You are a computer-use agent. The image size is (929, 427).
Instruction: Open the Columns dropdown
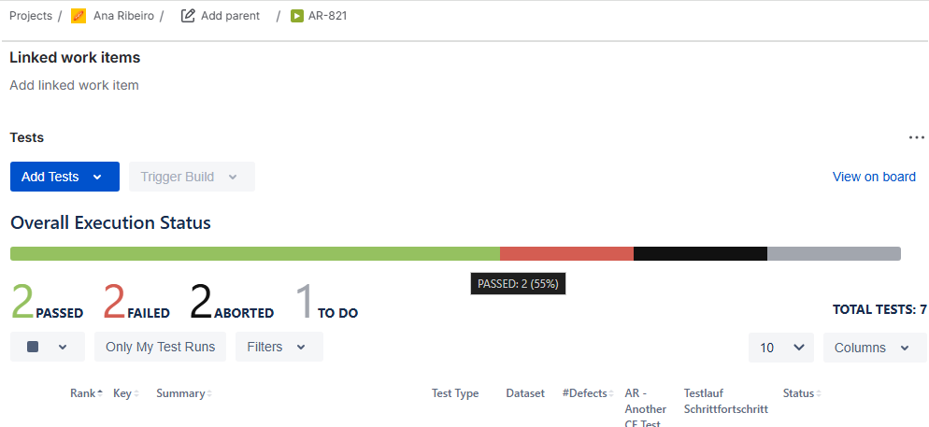click(874, 348)
